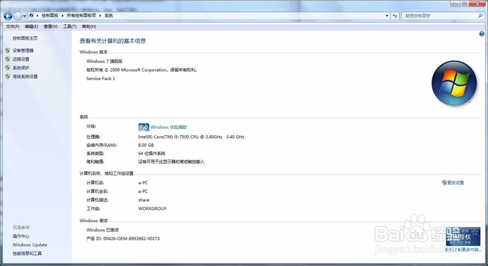Open 高级系统设置 link

(x=25, y=77)
